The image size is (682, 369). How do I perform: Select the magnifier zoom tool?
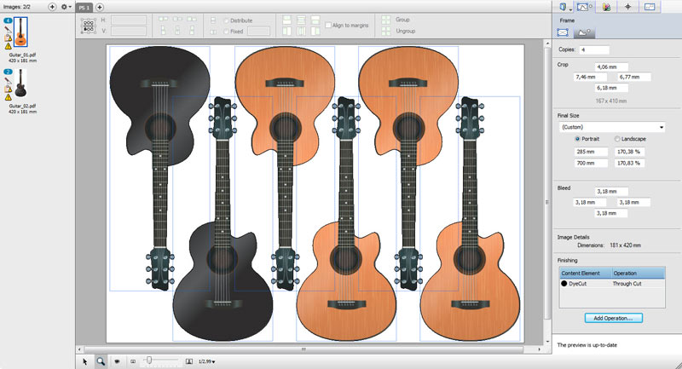tap(101, 361)
